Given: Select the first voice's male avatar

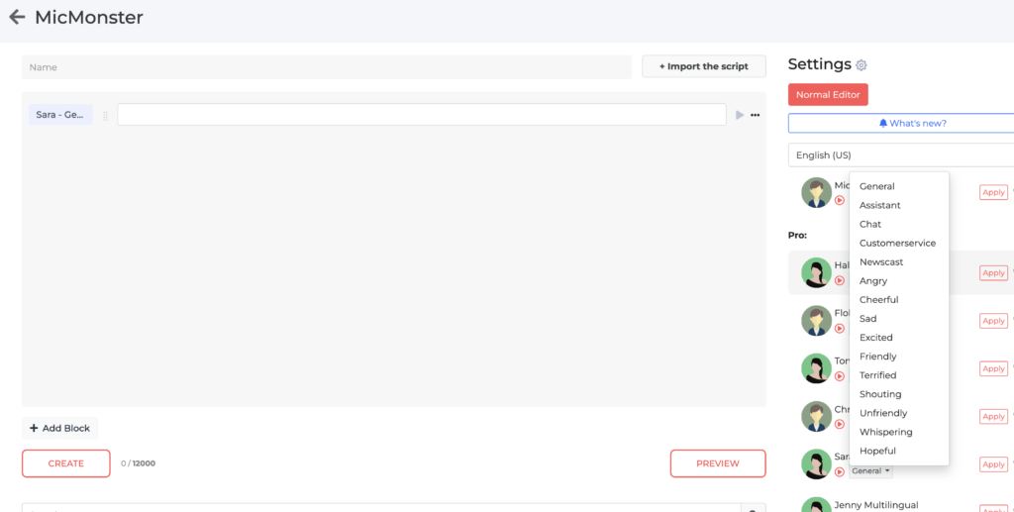Looking at the screenshot, I should click(816, 193).
